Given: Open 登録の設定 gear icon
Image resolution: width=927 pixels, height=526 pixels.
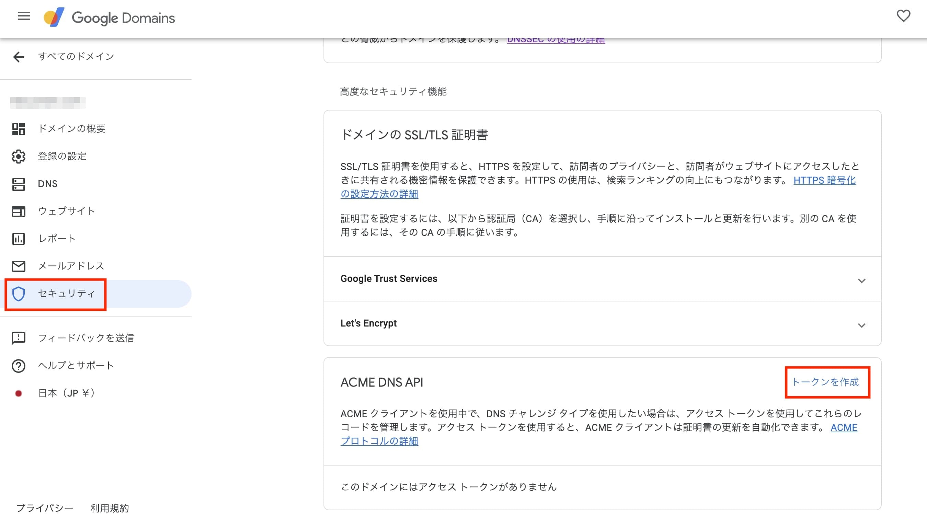Looking at the screenshot, I should pos(19,156).
